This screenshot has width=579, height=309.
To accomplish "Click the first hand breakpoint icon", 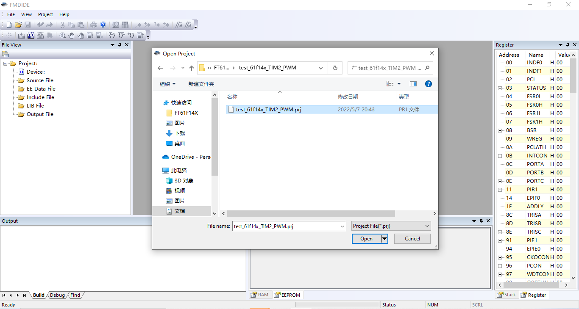I will click(x=72, y=36).
